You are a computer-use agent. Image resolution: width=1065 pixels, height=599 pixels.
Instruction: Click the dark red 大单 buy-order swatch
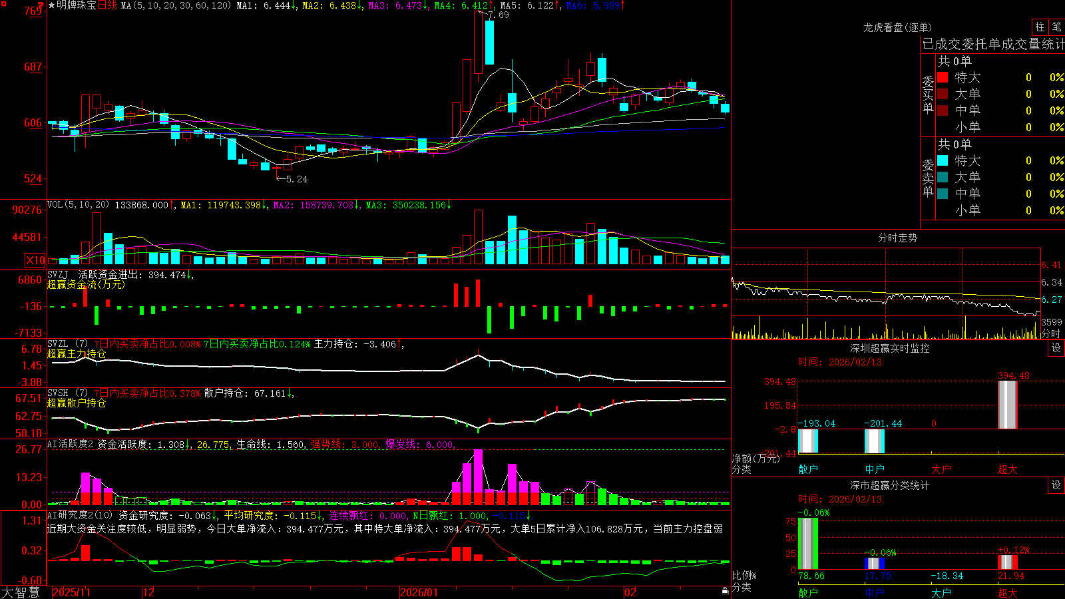(x=943, y=94)
